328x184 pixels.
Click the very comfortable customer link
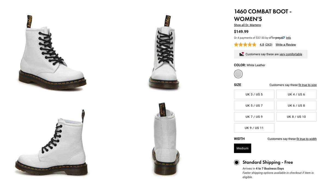(x=291, y=54)
